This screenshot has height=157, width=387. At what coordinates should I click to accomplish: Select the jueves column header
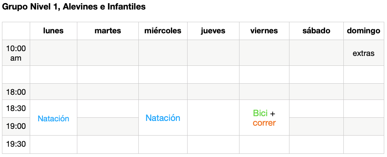[213, 31]
